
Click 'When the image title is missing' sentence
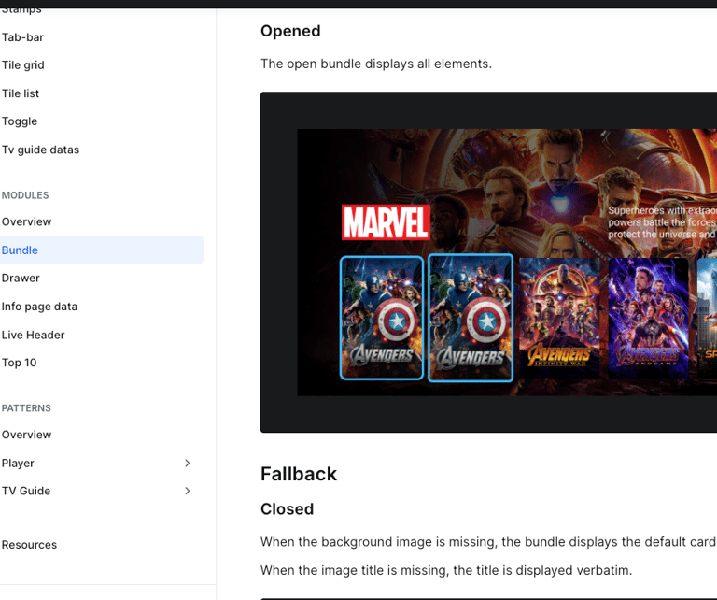pos(446,570)
